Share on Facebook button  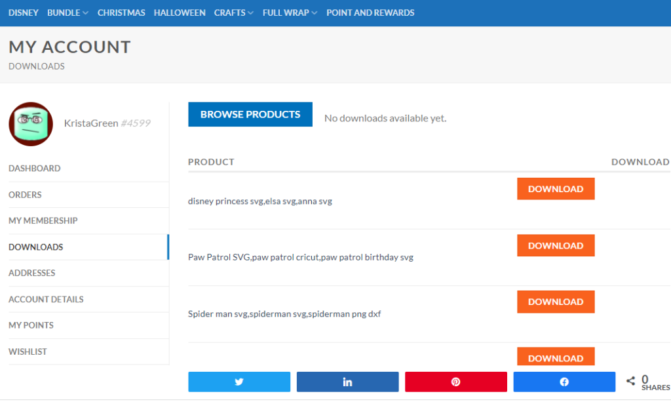(564, 382)
